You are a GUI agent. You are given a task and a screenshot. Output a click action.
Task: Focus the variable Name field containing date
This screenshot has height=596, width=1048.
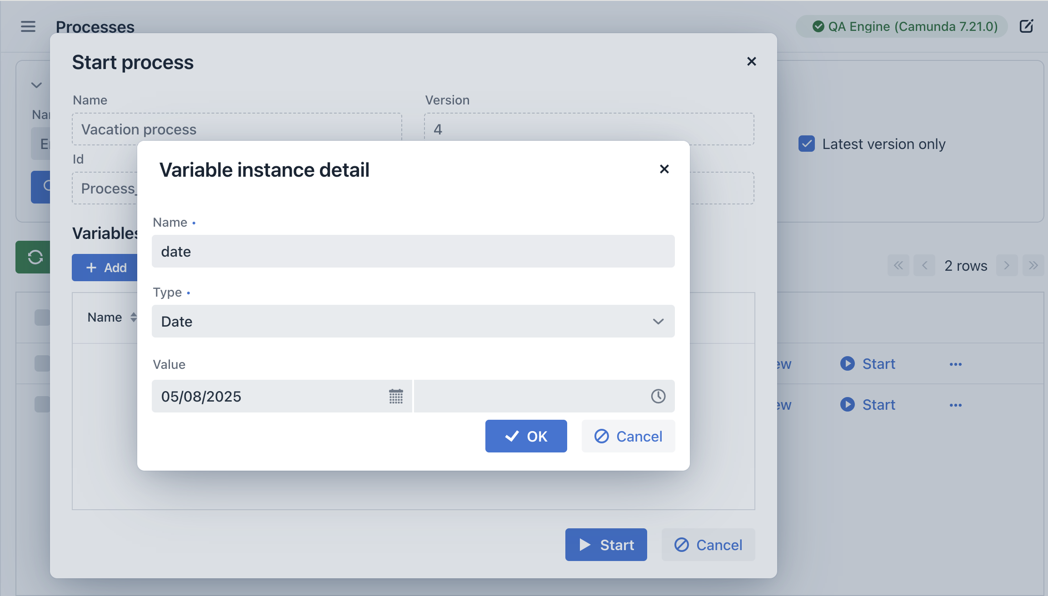click(x=413, y=251)
